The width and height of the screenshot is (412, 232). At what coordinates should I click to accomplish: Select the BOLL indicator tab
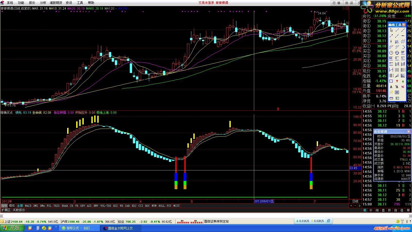pos(161,206)
